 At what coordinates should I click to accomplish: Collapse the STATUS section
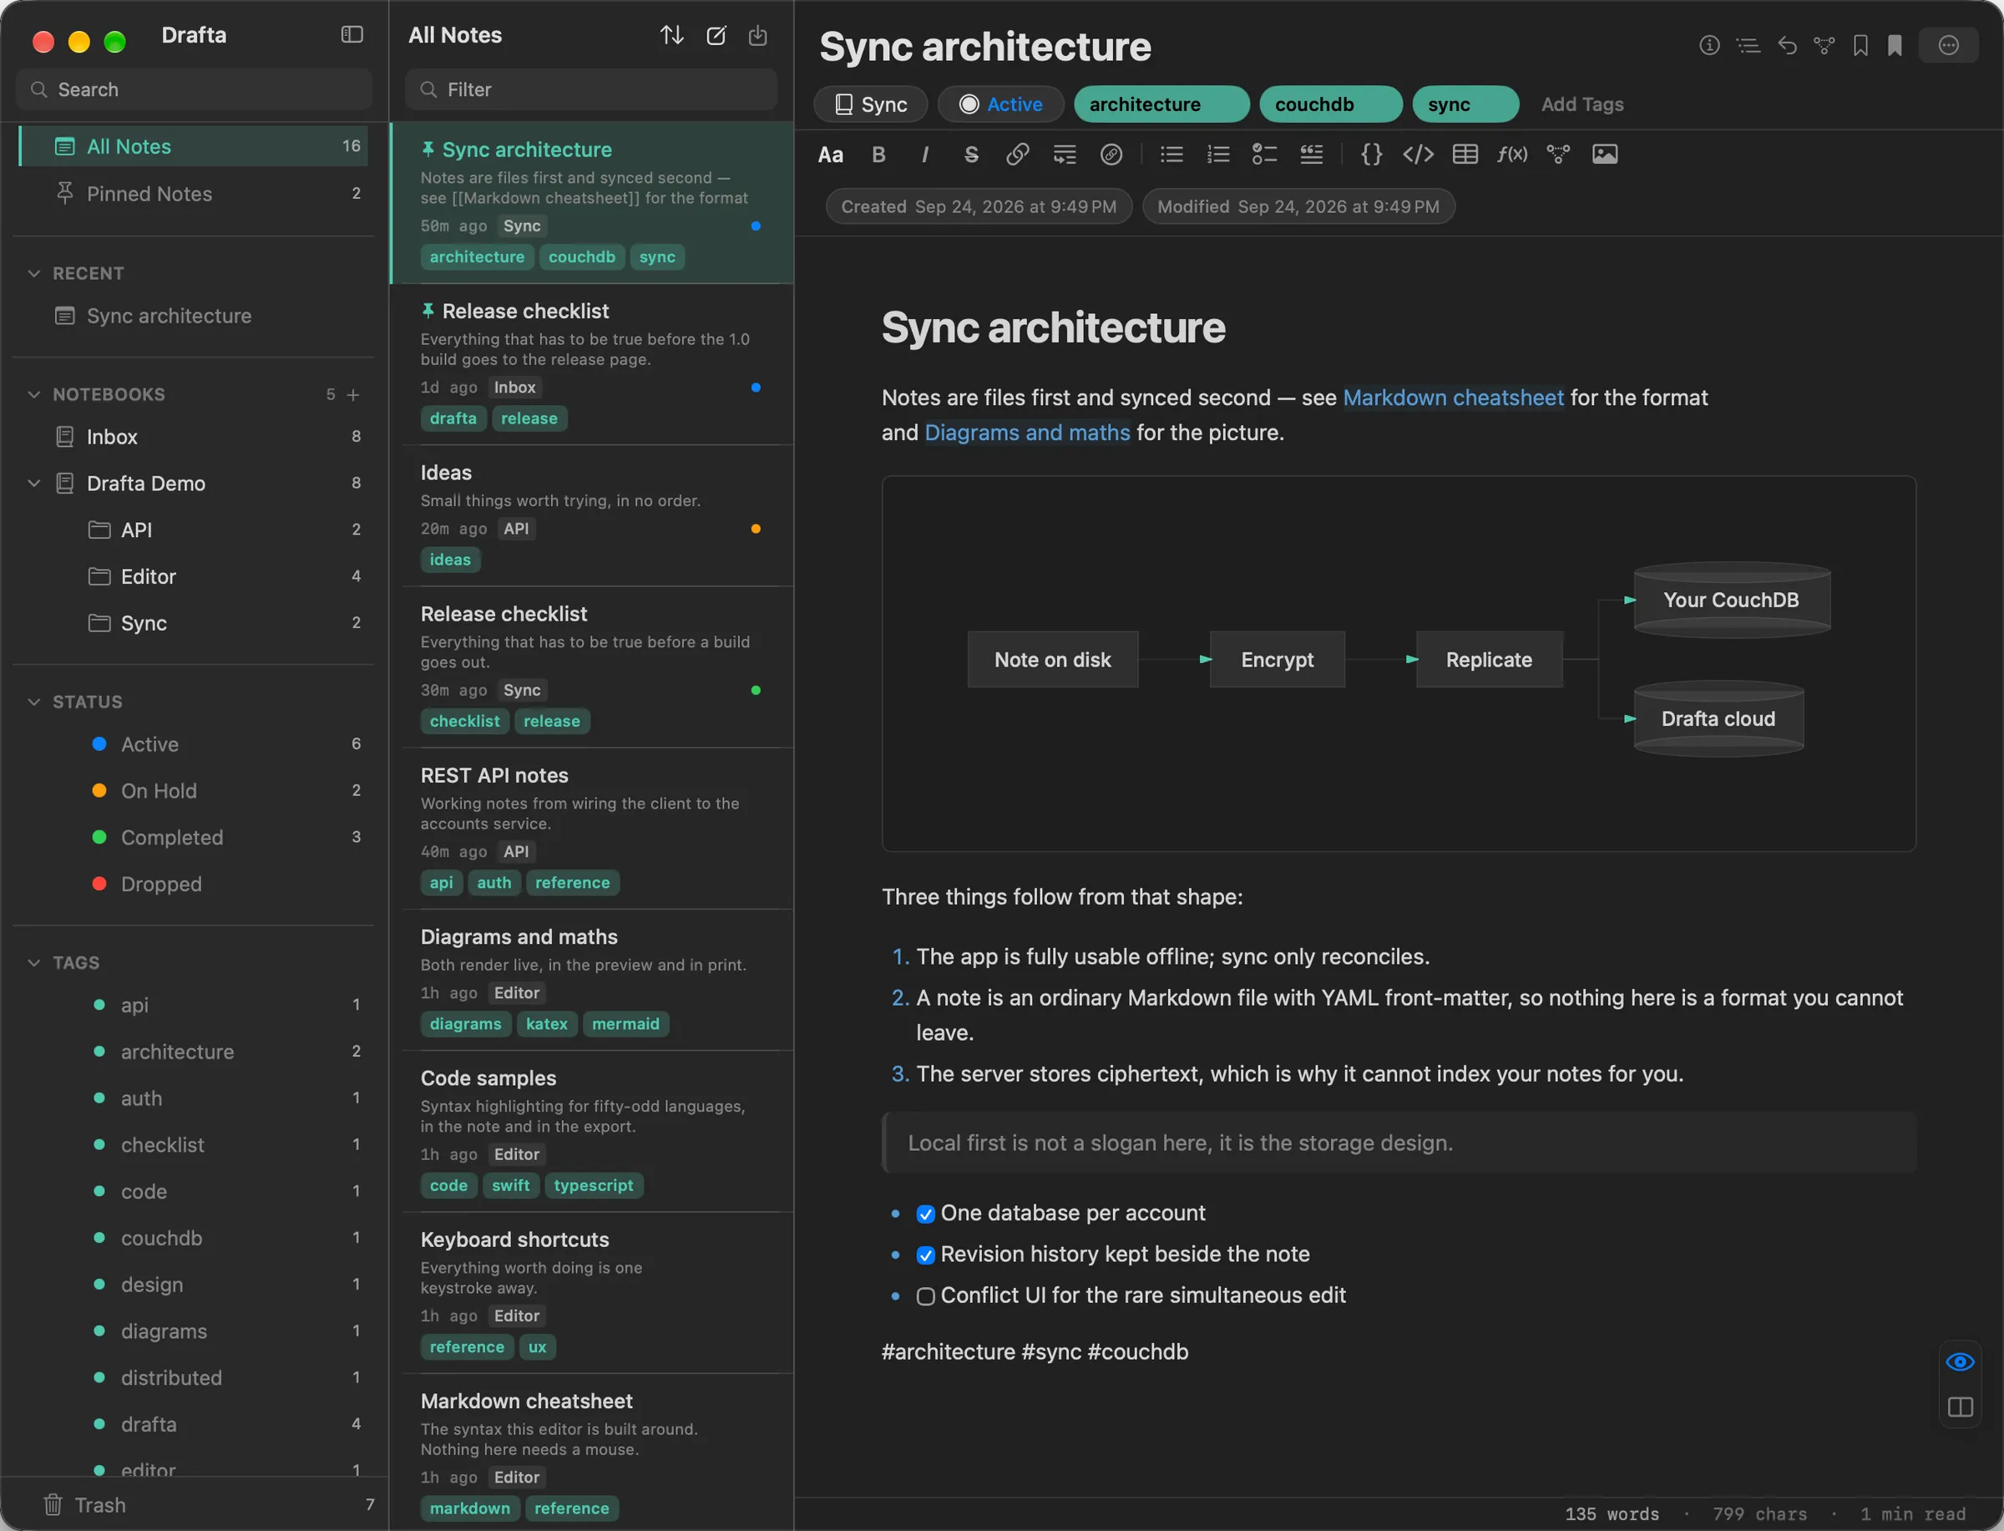(33, 702)
